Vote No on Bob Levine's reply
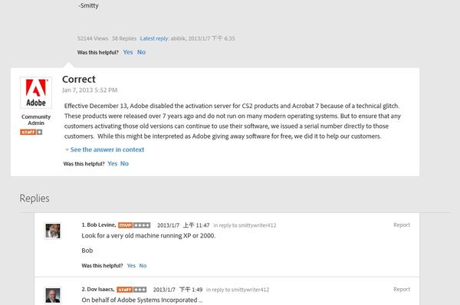 pyautogui.click(x=143, y=266)
